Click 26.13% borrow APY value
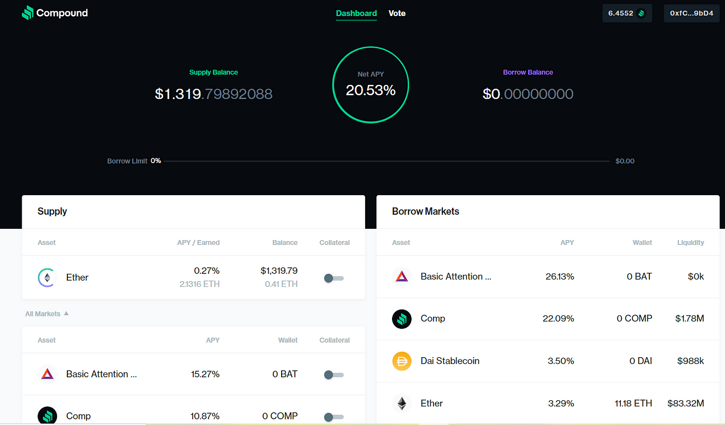This screenshot has width=725, height=425. (560, 276)
